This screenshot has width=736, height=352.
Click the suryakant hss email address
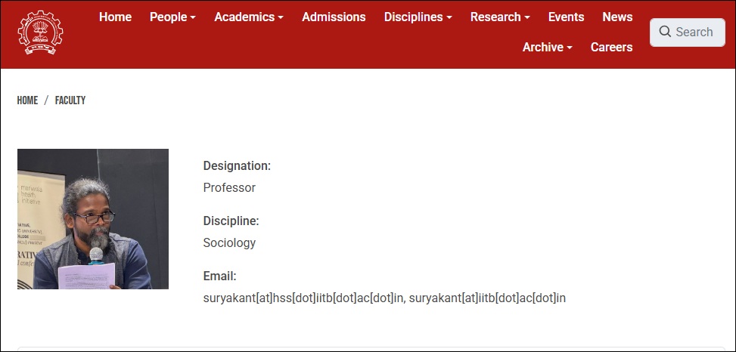(x=303, y=298)
